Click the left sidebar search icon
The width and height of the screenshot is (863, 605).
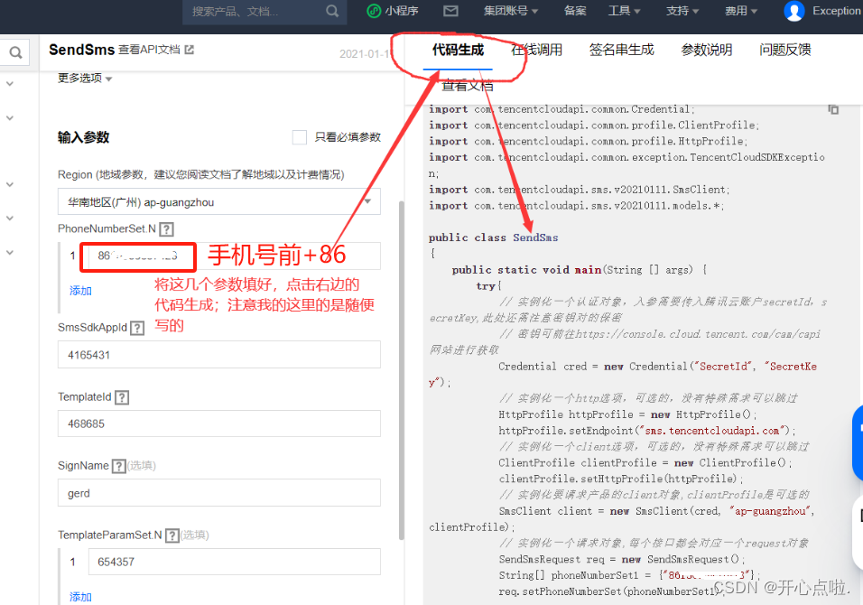(x=16, y=52)
